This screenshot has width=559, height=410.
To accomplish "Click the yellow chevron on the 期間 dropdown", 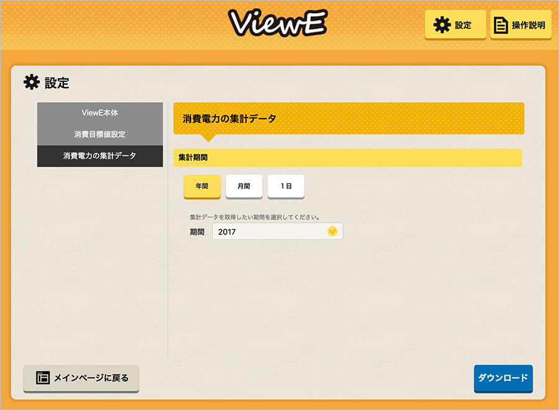I will tap(332, 231).
